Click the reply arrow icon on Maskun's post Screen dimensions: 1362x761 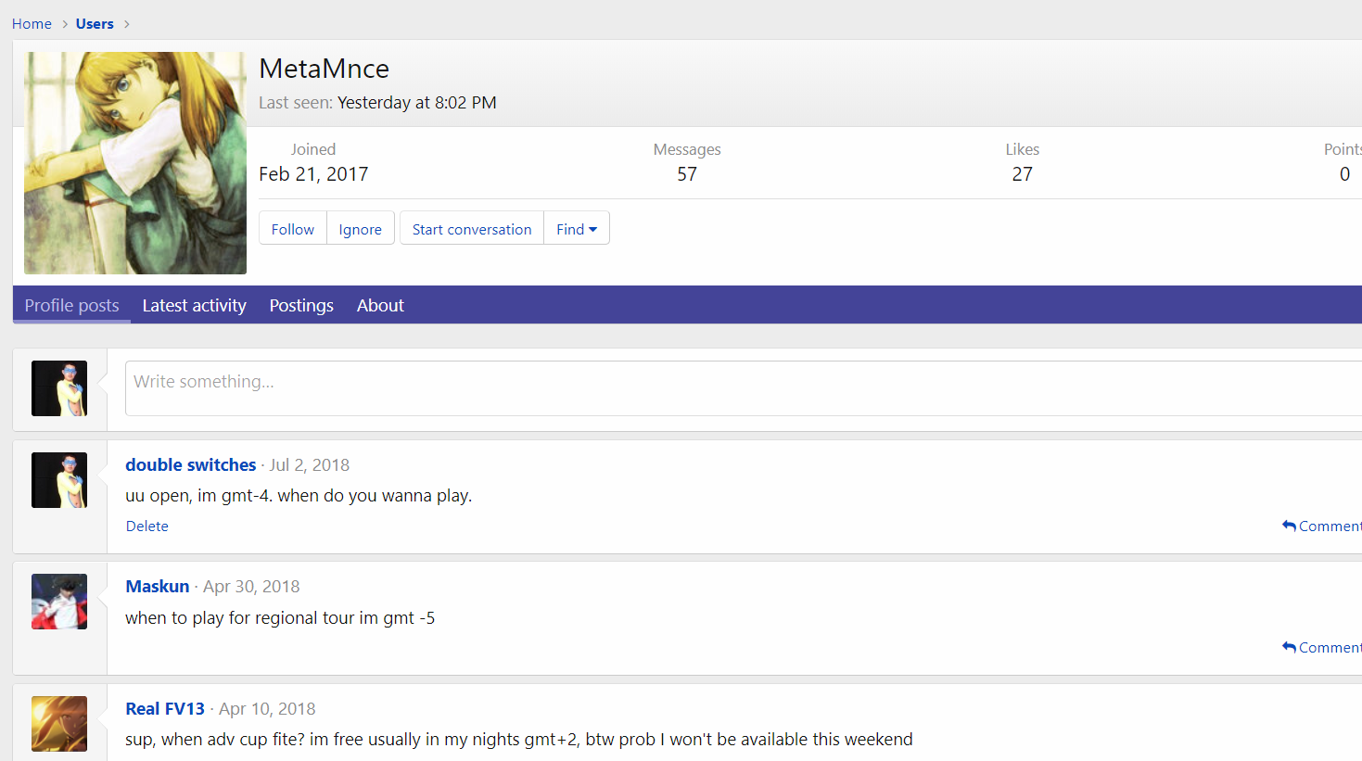pyautogui.click(x=1289, y=647)
